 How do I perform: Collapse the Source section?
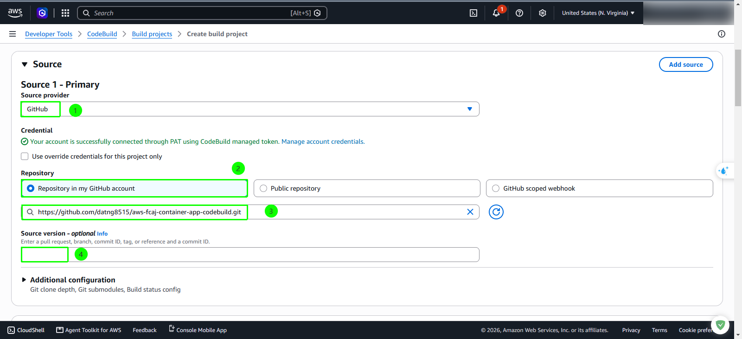click(x=25, y=64)
